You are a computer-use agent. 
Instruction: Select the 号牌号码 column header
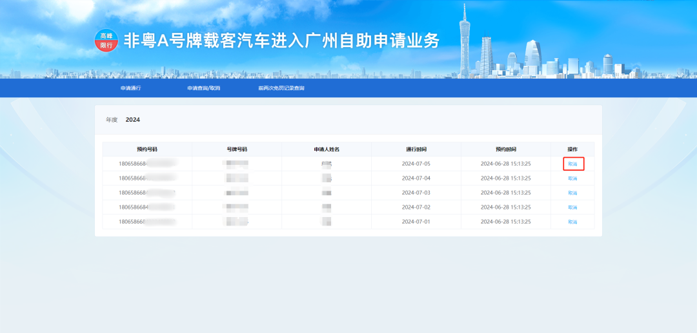237,149
